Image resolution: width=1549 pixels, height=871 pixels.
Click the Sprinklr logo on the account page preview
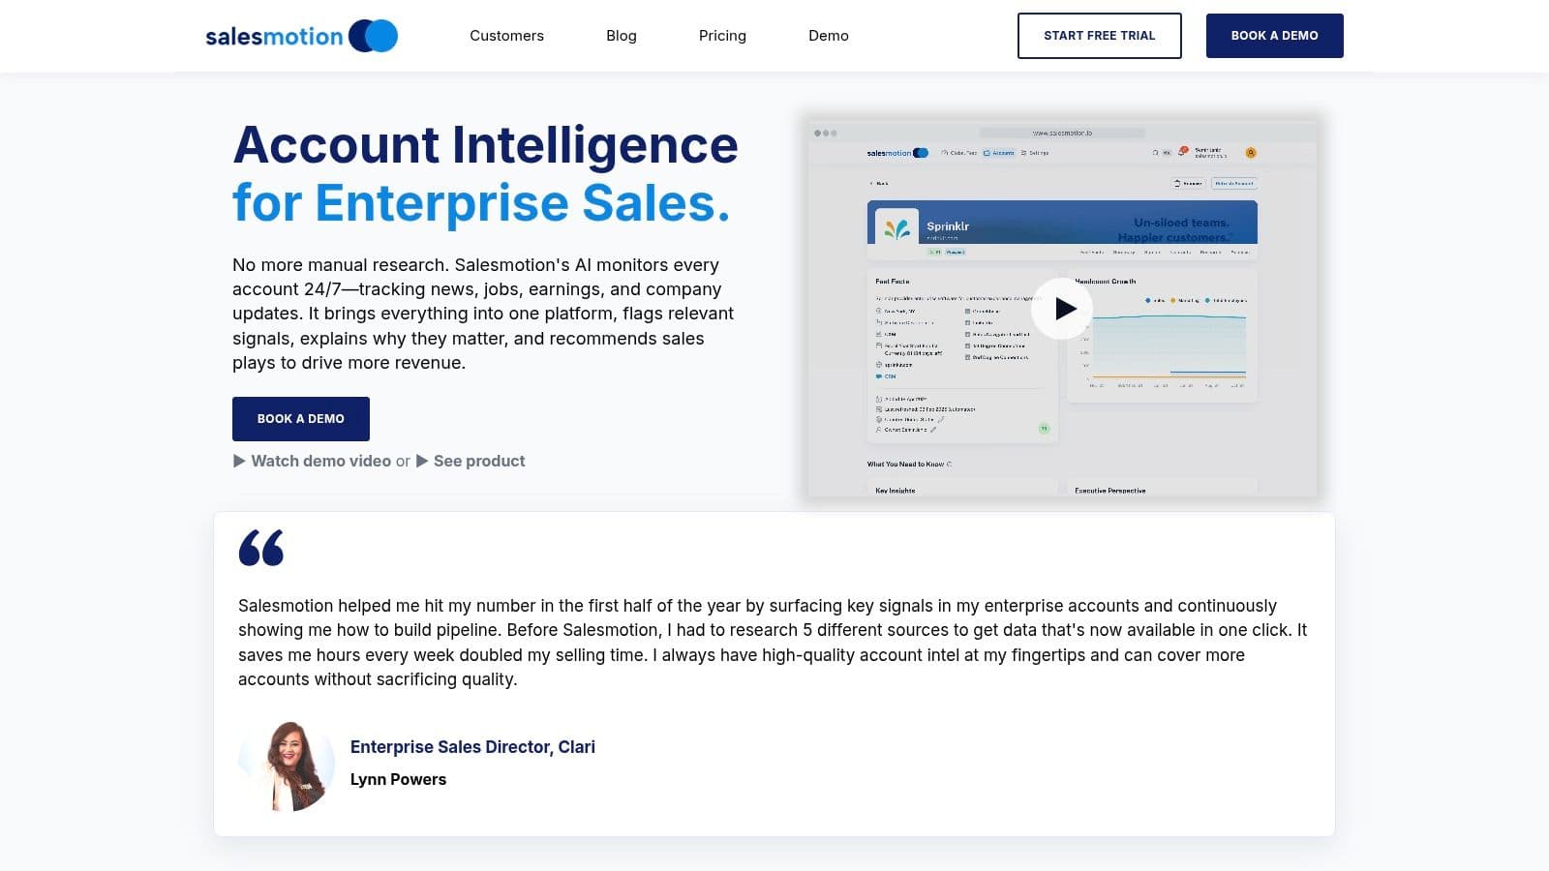point(896,226)
